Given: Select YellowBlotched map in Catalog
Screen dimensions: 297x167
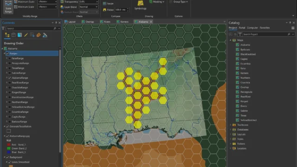Looking at the screenshot, I should pyautogui.click(x=248, y=120).
